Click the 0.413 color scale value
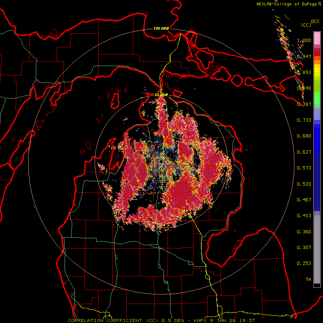Screen dimensions: 323x323 (x=304, y=216)
